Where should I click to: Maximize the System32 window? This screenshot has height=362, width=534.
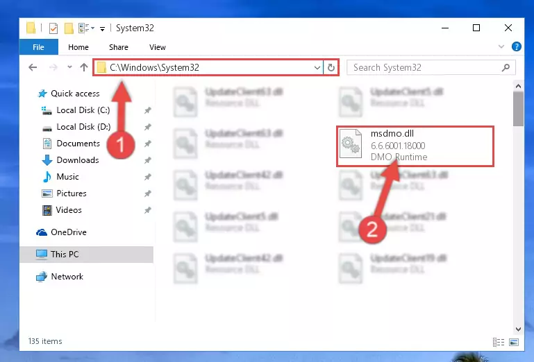point(476,28)
